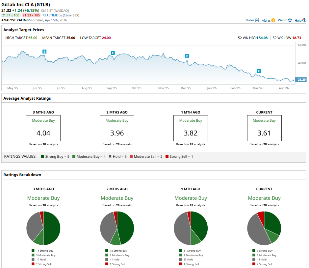Click the earnings marker near Jun '25

point(44,52)
